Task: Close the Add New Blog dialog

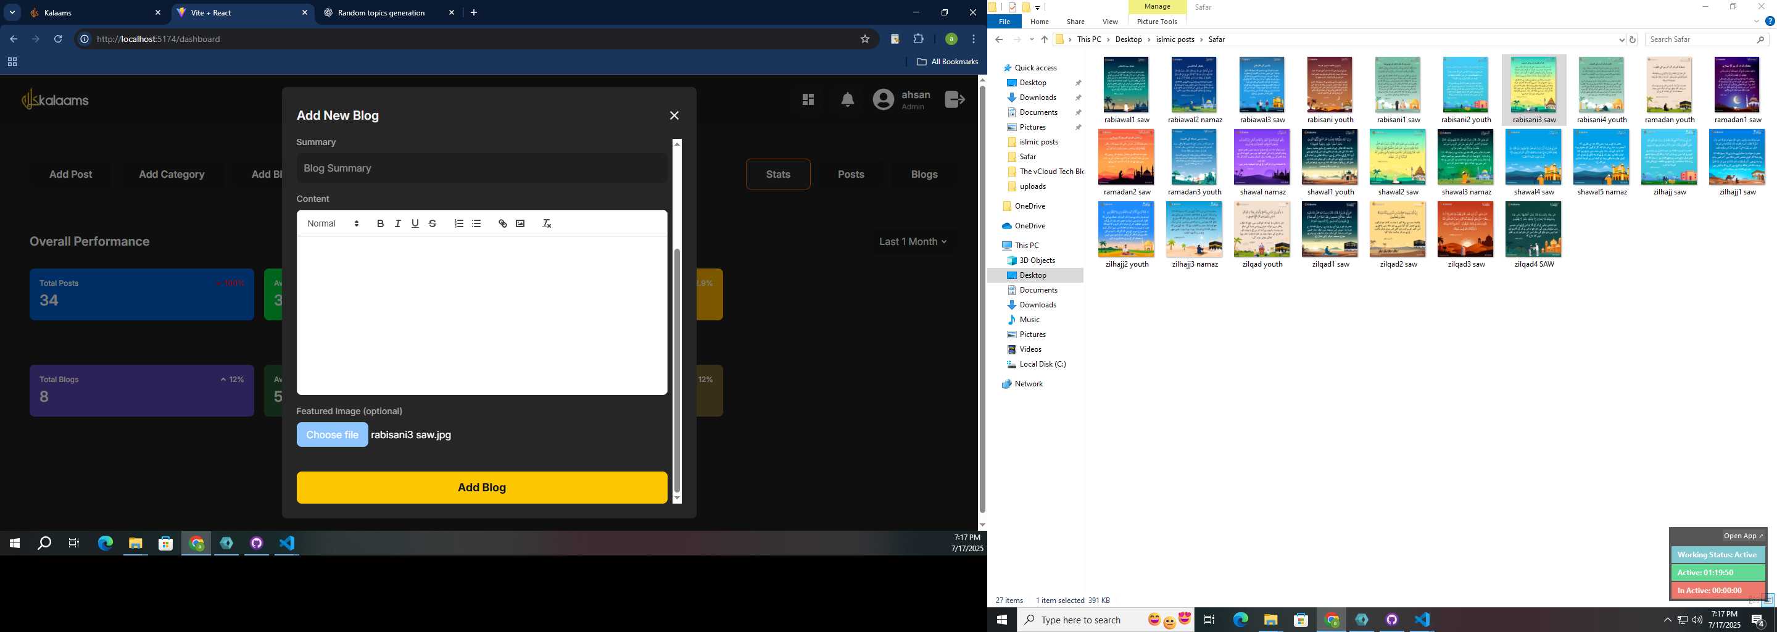Action: tap(674, 116)
